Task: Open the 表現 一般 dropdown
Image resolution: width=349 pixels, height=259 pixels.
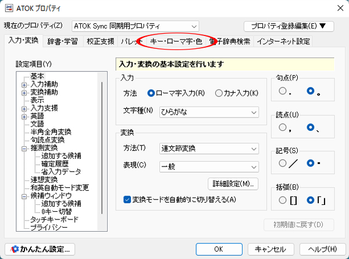Action: [x=209, y=167]
